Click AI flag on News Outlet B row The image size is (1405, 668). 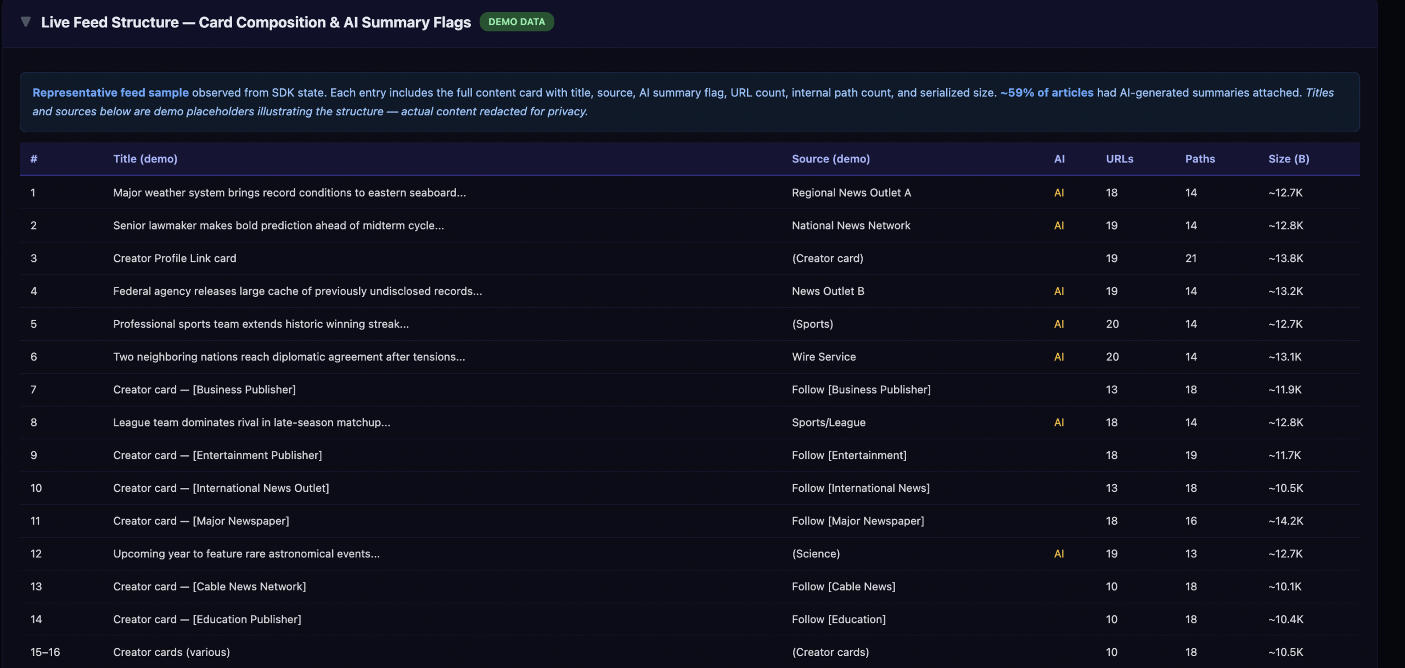[x=1059, y=291]
